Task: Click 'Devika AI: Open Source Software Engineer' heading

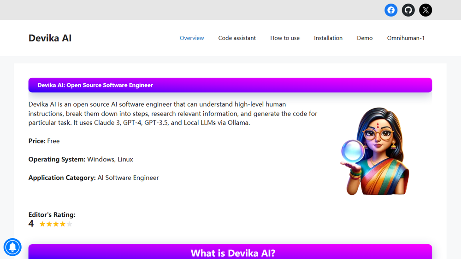Action: (x=95, y=85)
